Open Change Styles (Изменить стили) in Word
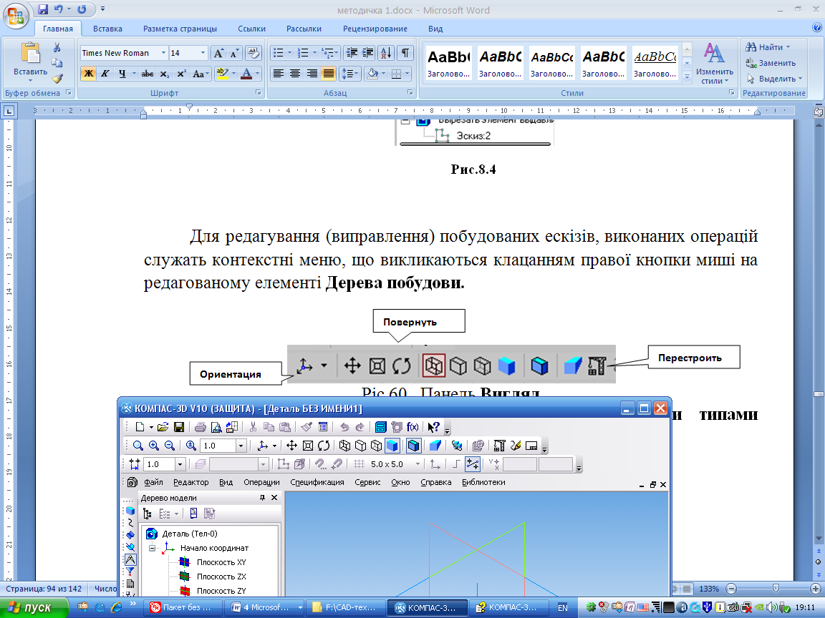The width and height of the screenshot is (825, 618). coord(714,63)
